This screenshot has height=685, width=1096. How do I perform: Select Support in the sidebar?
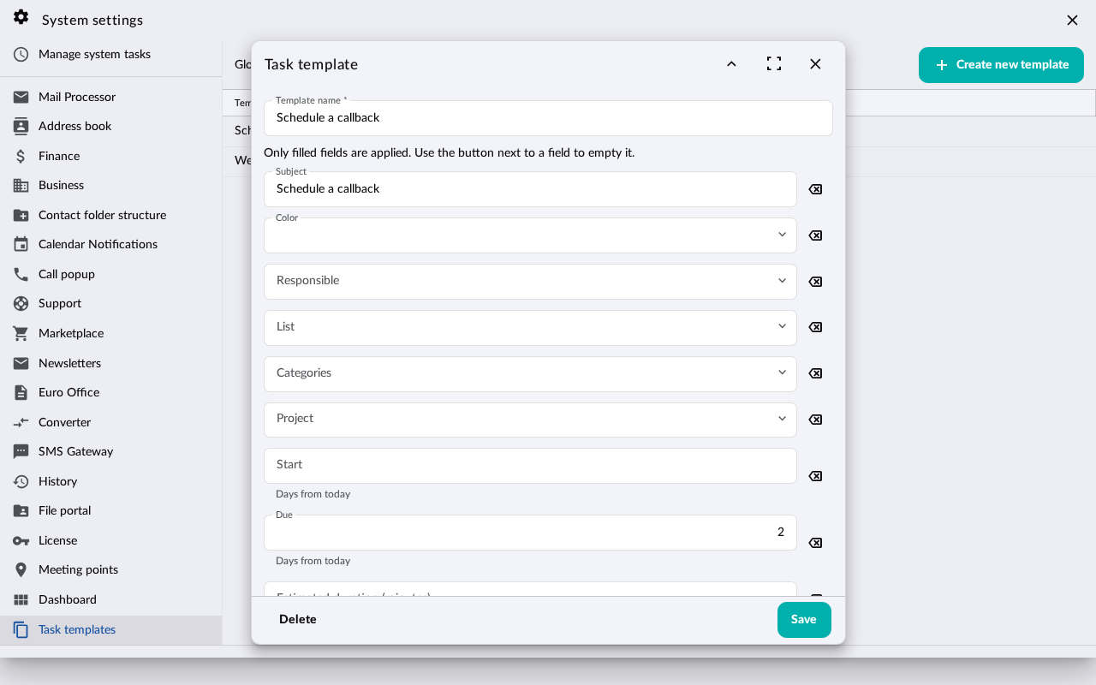[x=111, y=304]
